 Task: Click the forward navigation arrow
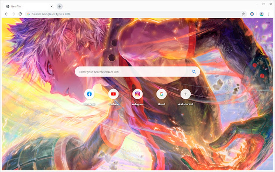(13, 14)
